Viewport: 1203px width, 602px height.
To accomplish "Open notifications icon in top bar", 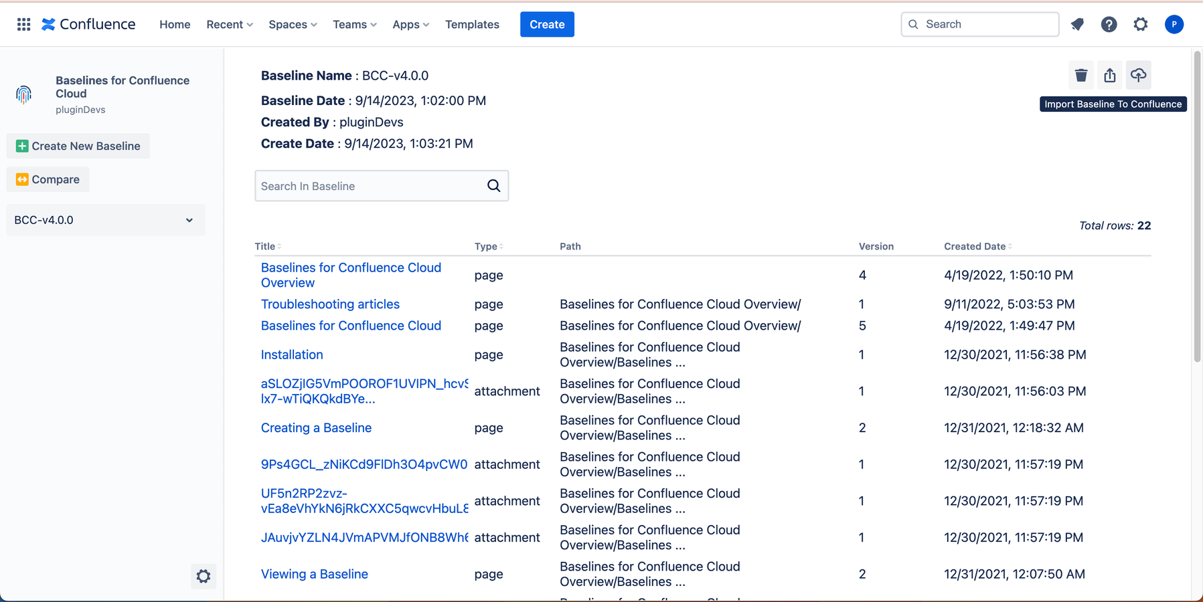I will (x=1077, y=24).
